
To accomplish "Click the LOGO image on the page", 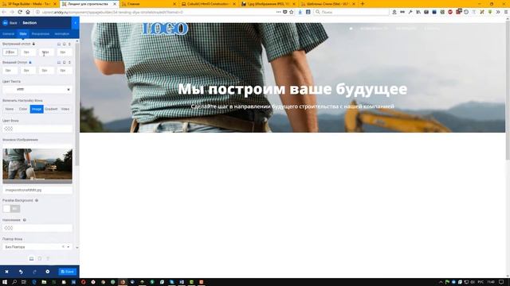I will (165, 29).
